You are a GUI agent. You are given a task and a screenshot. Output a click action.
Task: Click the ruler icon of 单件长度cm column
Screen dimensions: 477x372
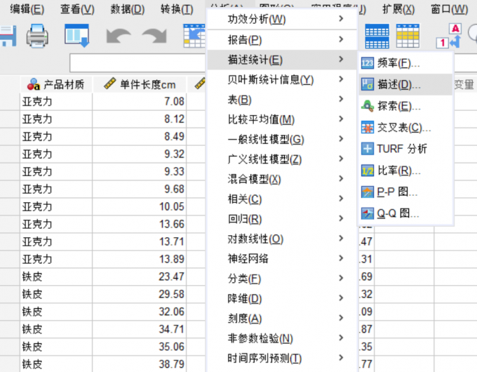[x=110, y=84]
